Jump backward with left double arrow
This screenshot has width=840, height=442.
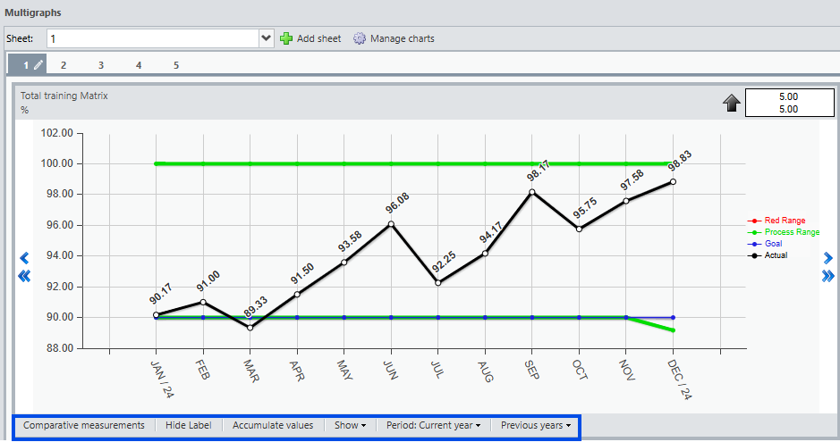[x=24, y=276]
